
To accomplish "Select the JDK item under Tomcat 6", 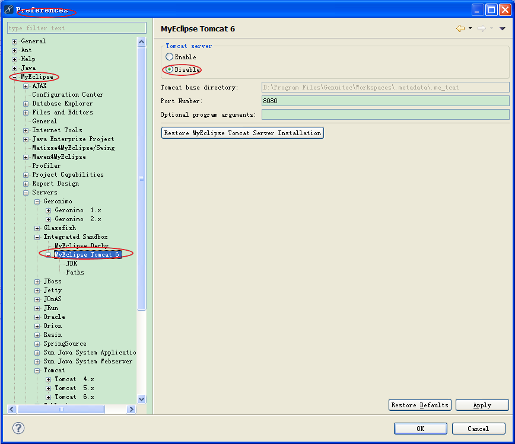I will click(x=72, y=263).
